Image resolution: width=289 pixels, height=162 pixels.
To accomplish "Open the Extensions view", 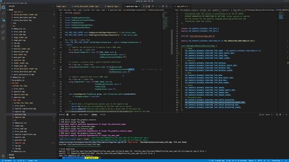I will pos(3,32).
